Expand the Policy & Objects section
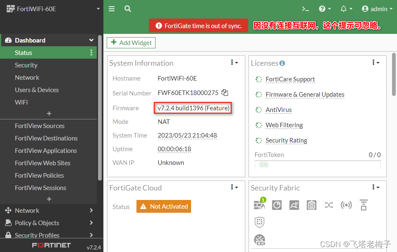 [48, 223]
